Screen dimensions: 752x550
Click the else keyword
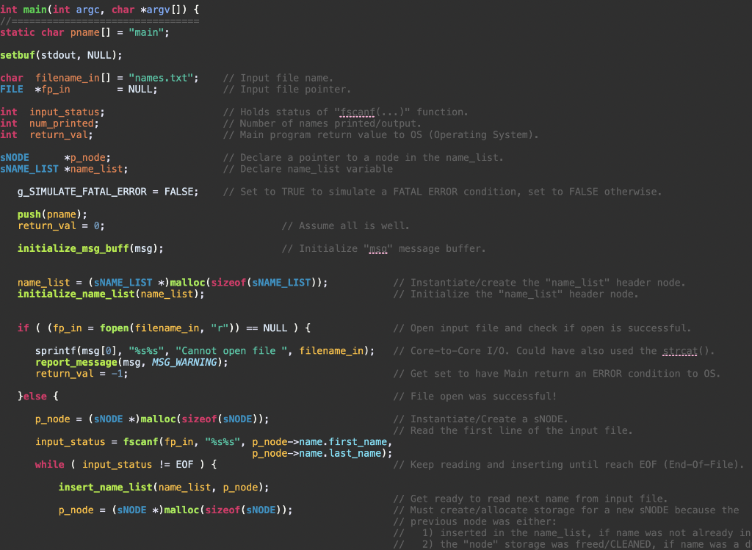coord(35,397)
